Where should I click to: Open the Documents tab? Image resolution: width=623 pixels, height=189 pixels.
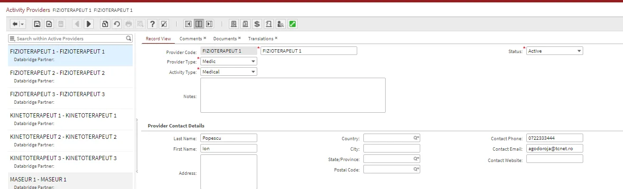click(225, 39)
